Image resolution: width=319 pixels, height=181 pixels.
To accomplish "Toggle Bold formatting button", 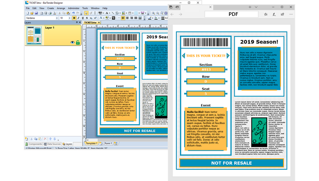I will click(74, 18).
